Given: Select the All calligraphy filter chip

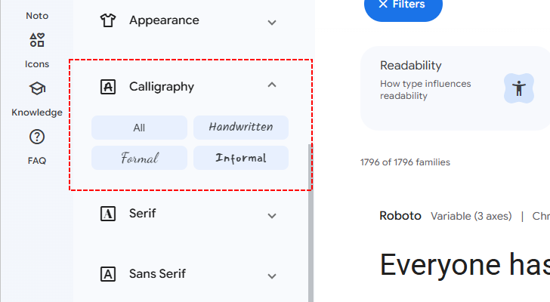Looking at the screenshot, I should [x=139, y=128].
